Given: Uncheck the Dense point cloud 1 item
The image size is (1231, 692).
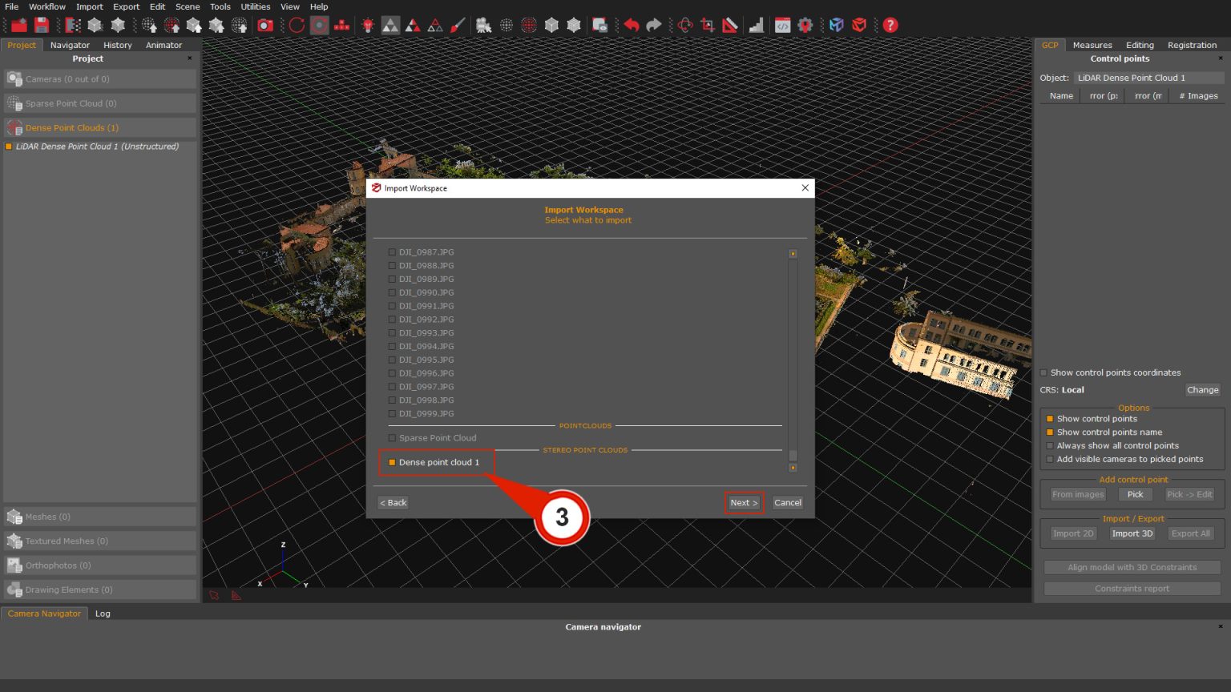Looking at the screenshot, I should 392,462.
